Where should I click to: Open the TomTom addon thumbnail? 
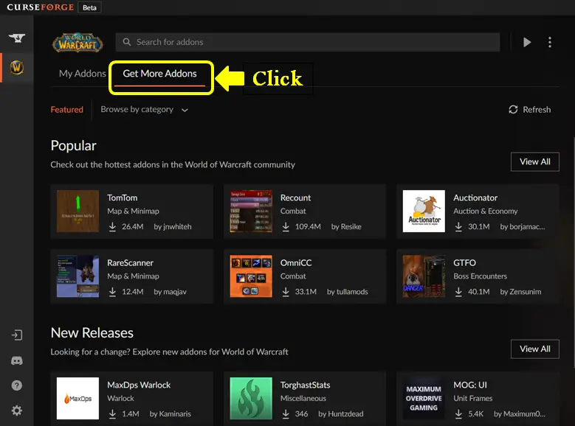(x=78, y=211)
